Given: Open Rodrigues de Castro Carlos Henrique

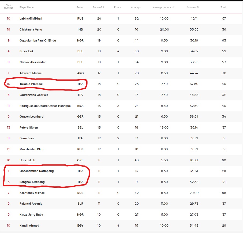Looking at the screenshot, I should (45, 106).
